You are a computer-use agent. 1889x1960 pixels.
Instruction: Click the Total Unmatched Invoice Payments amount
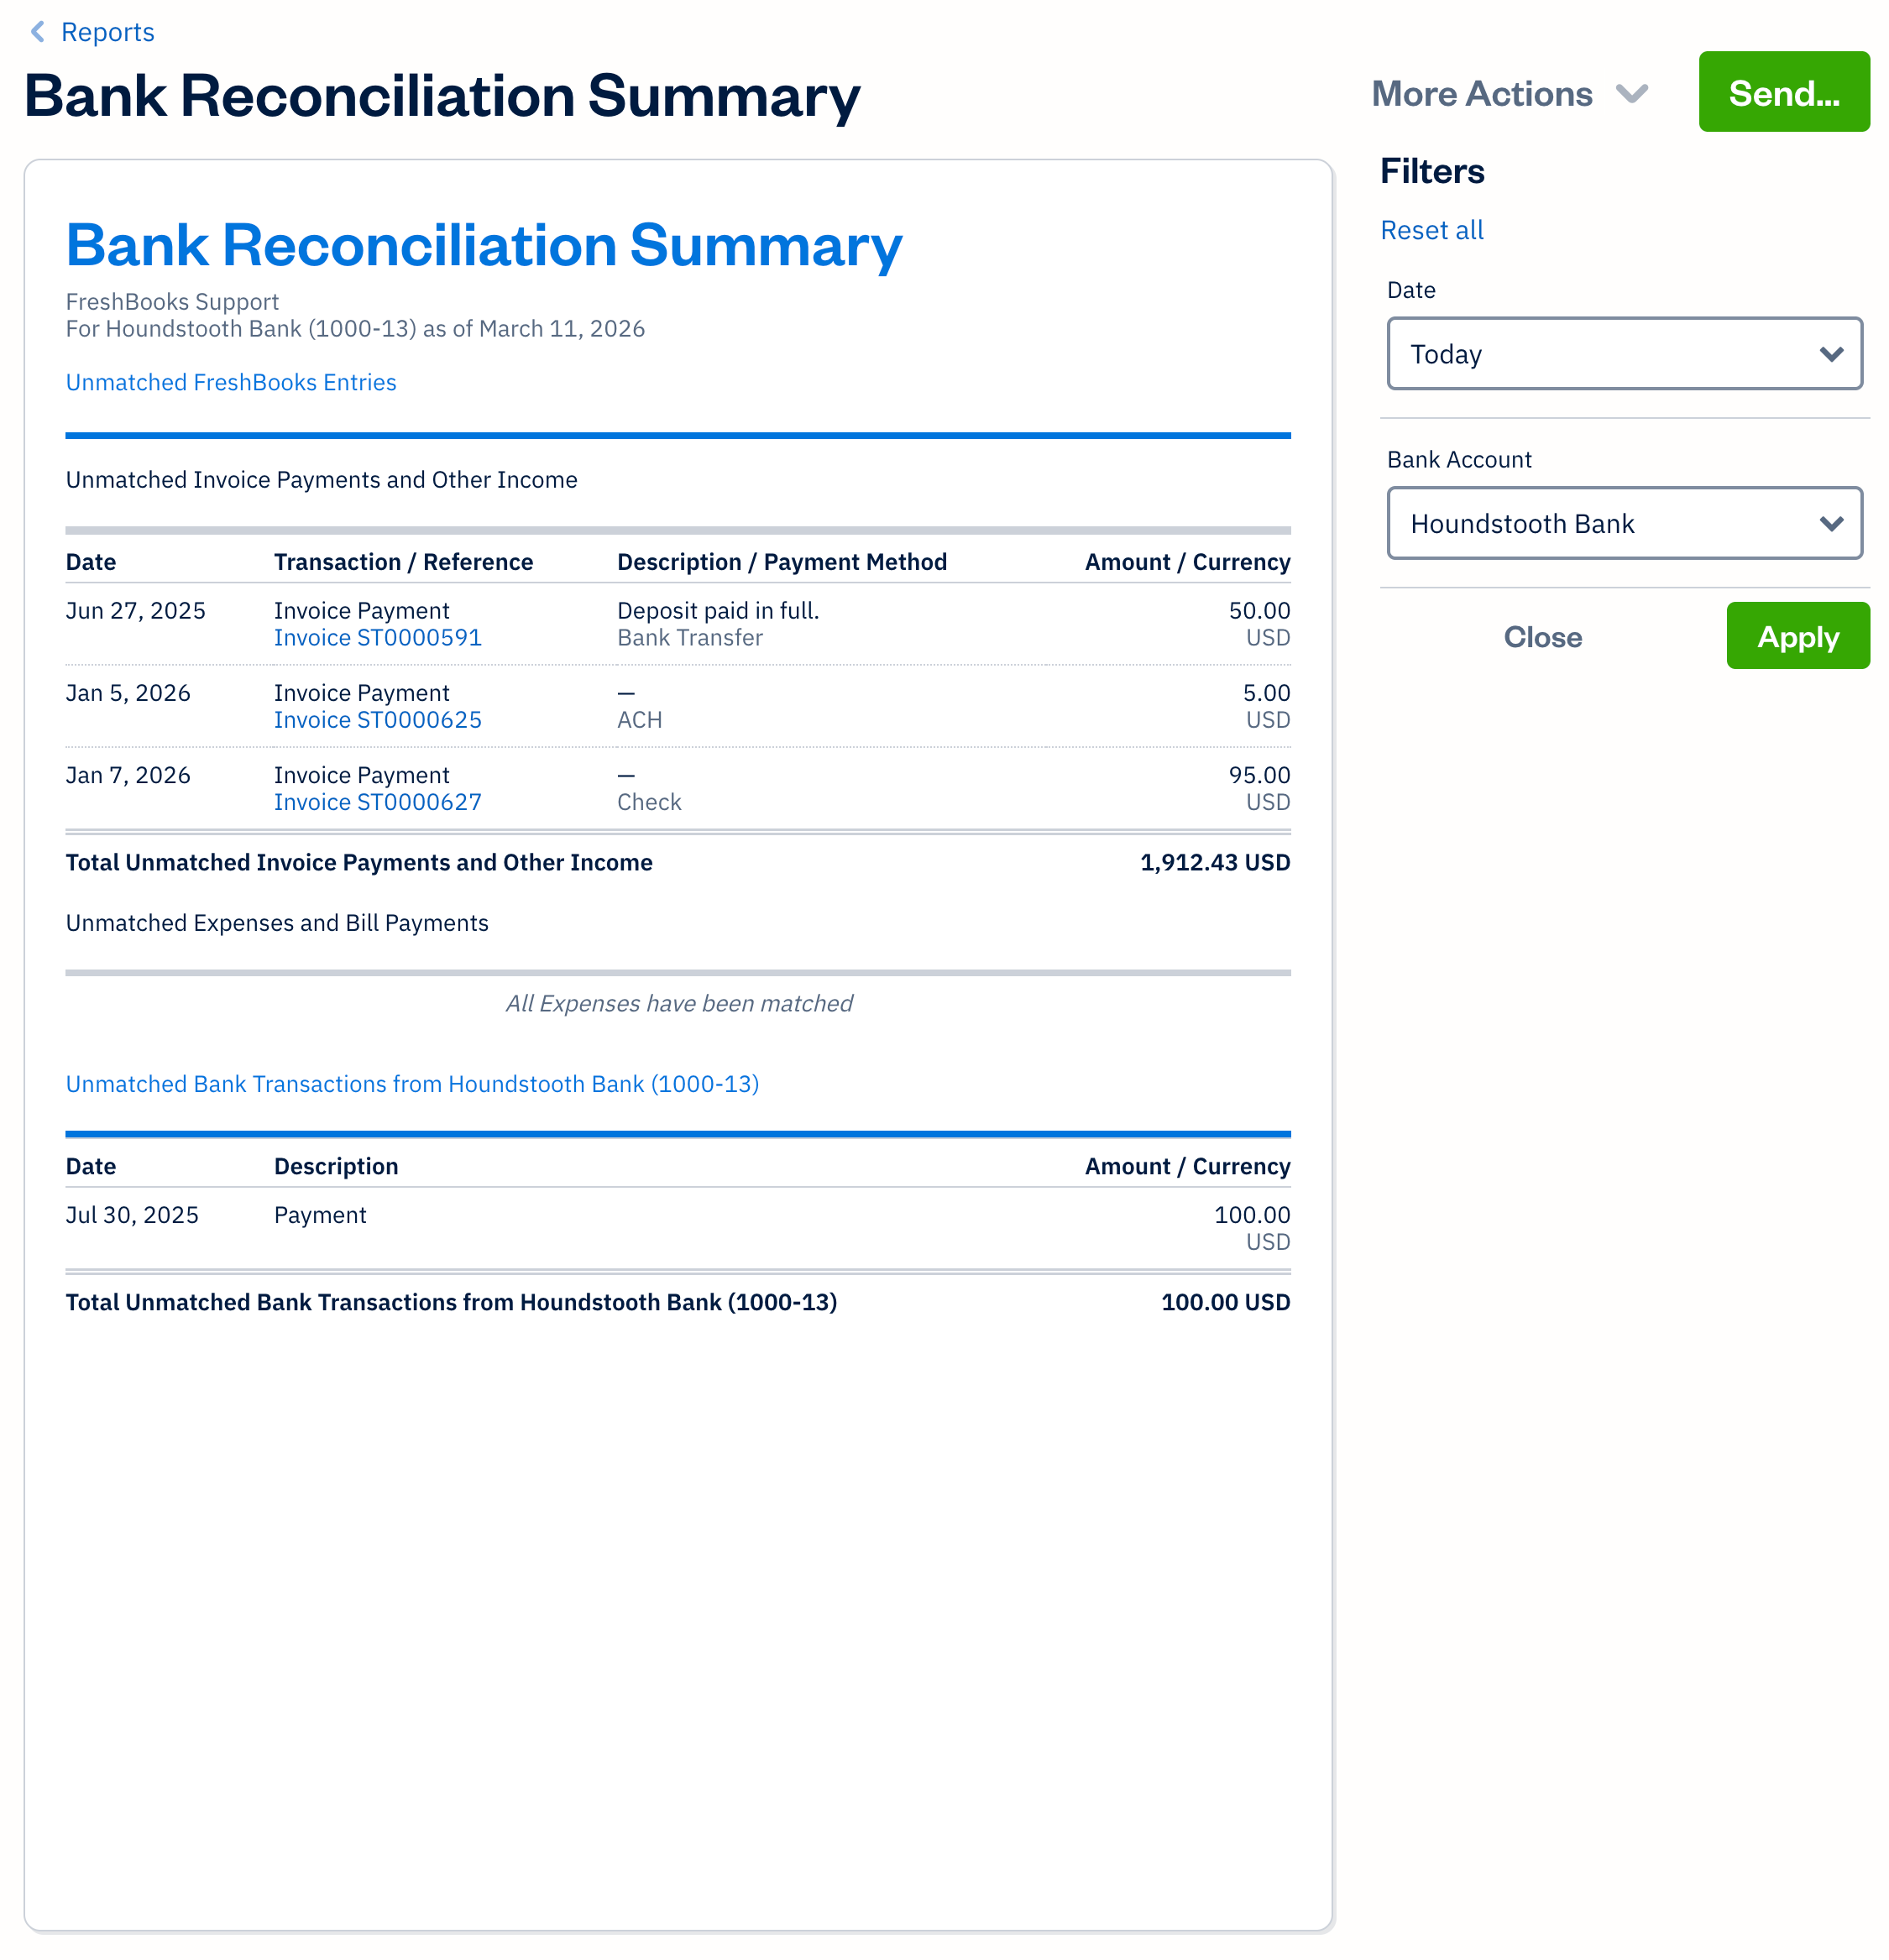(1214, 862)
